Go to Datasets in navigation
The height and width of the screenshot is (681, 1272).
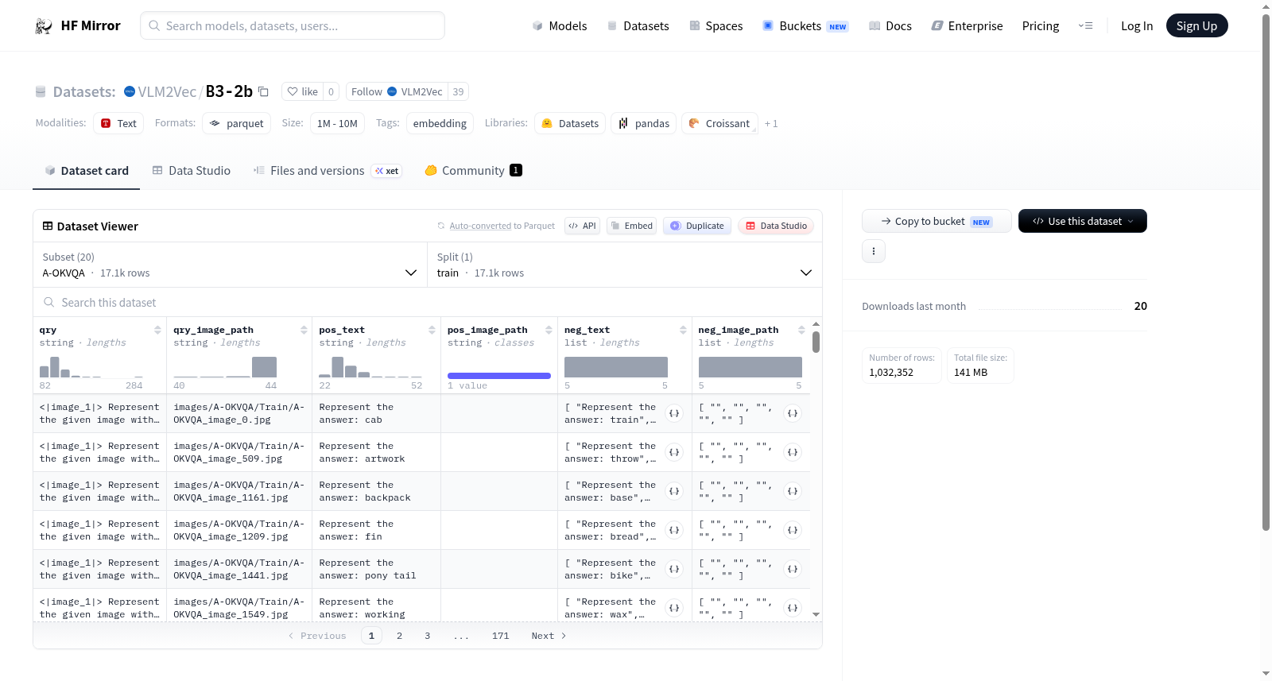[x=638, y=25]
